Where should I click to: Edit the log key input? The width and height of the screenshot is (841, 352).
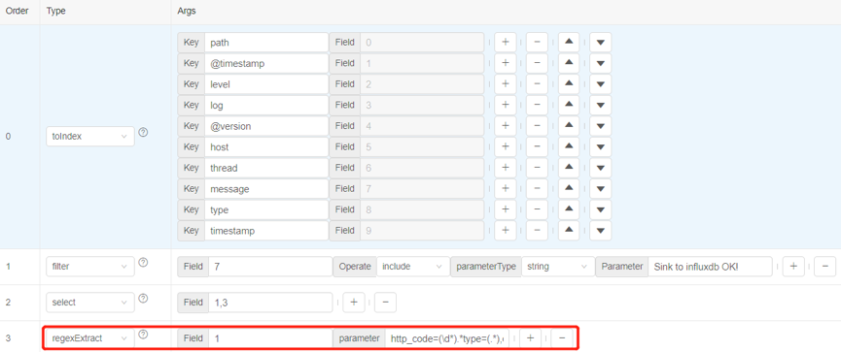(x=266, y=105)
